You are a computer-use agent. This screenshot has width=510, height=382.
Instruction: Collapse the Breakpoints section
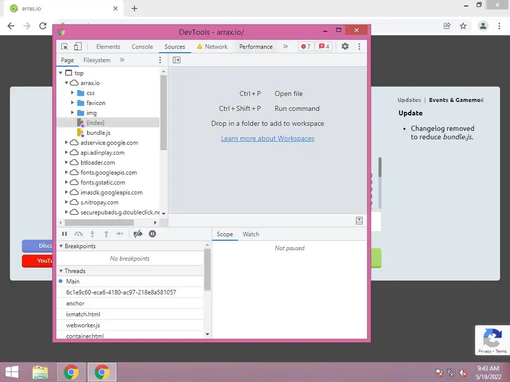(x=61, y=246)
